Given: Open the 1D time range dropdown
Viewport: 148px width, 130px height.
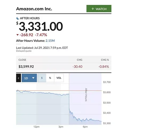Looking at the screenshot, I should click(x=29, y=78).
